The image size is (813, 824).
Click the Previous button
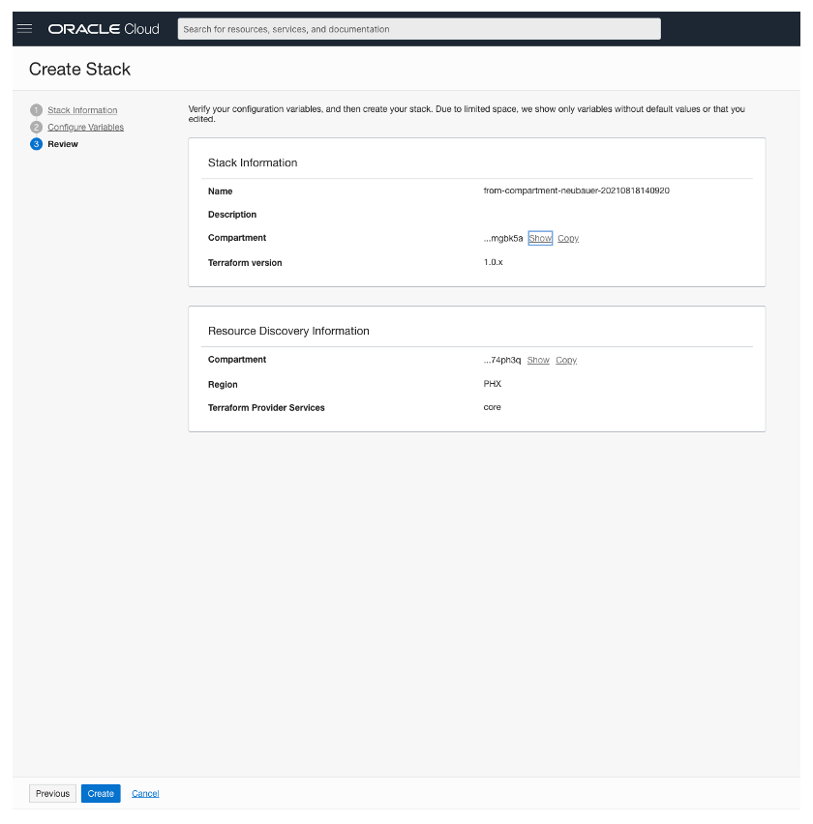point(52,793)
